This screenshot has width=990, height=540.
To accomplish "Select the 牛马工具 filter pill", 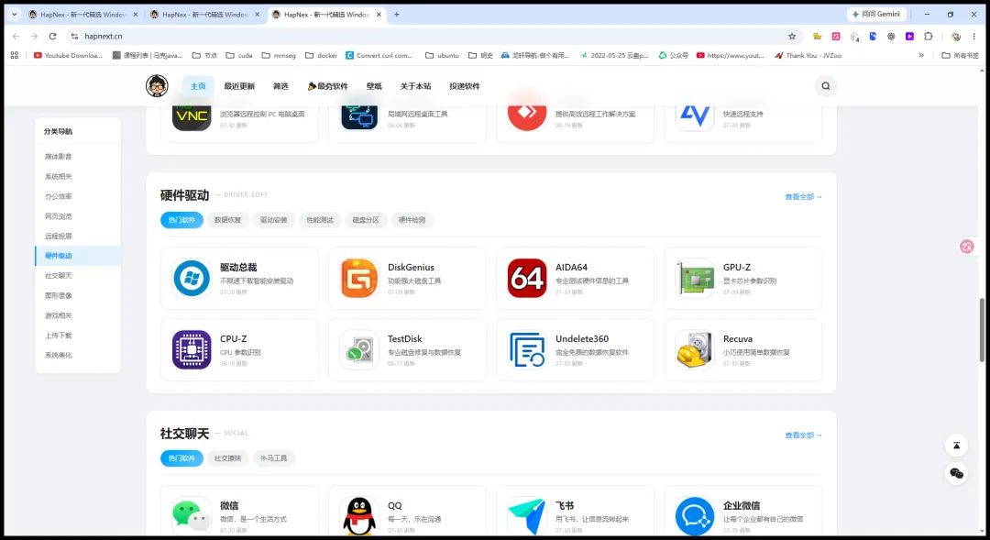I will pyautogui.click(x=273, y=457).
